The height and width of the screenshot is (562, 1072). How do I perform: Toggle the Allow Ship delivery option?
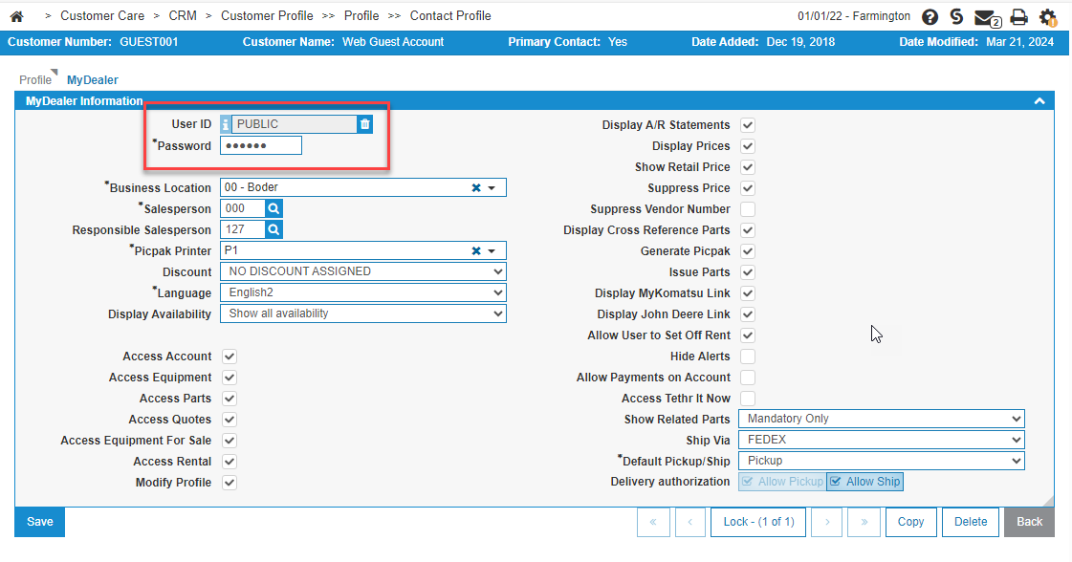coord(864,482)
